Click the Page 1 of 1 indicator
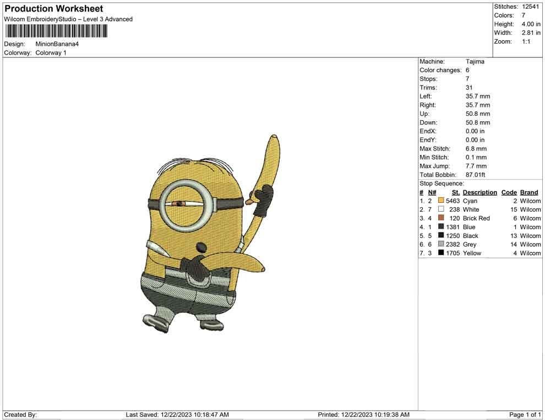 [x=525, y=414]
